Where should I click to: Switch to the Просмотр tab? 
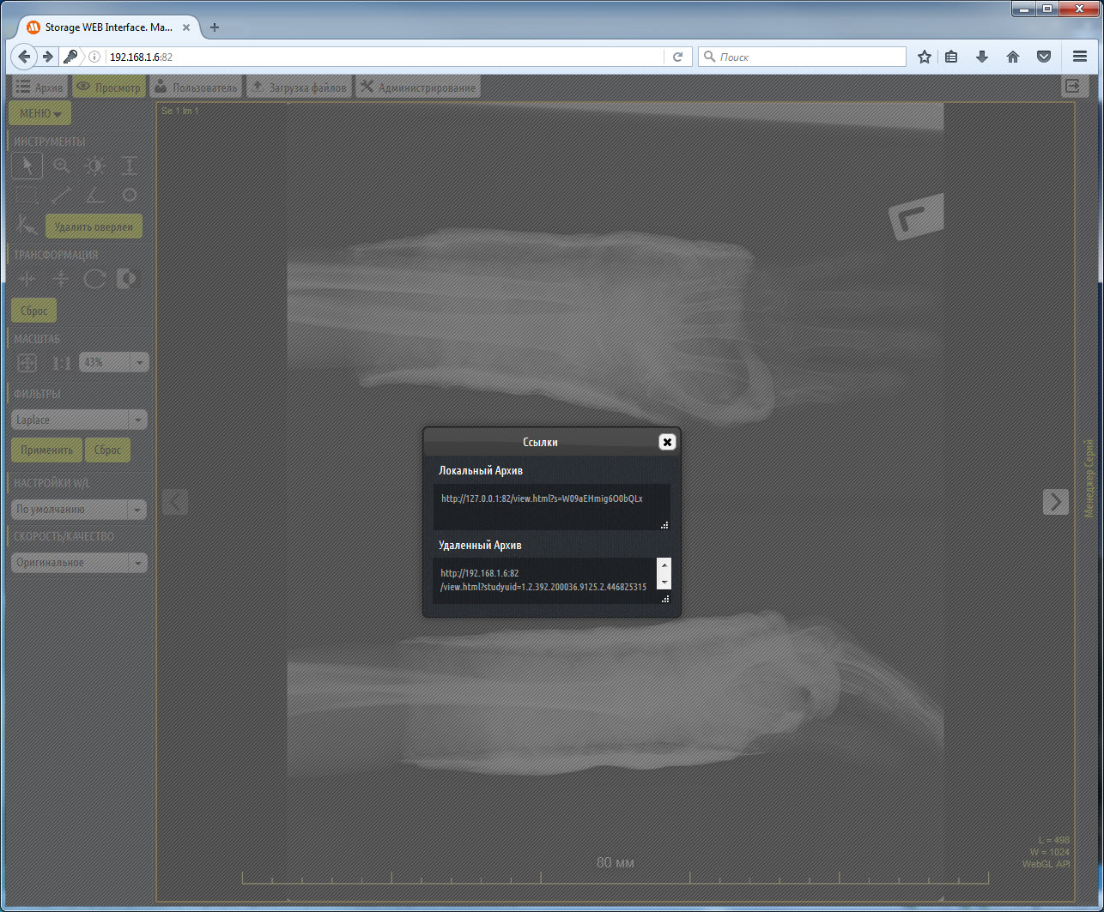point(109,88)
